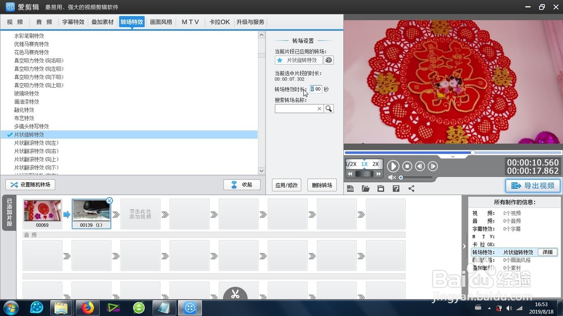This screenshot has height=316, width=563.
Task: Select 片状翻滚特效(向左) transition
Action: (x=36, y=143)
